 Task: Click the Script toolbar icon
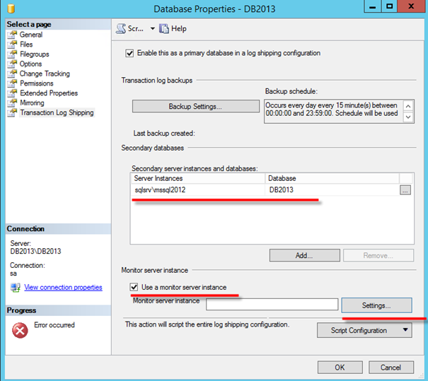click(x=121, y=29)
